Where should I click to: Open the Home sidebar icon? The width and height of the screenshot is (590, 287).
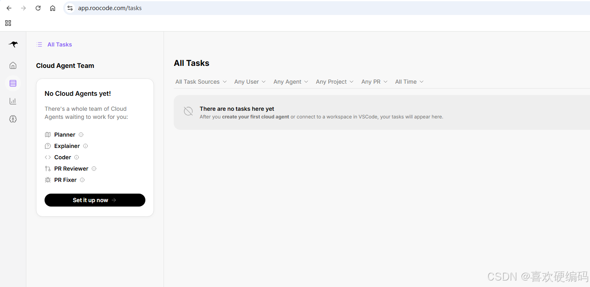point(13,65)
